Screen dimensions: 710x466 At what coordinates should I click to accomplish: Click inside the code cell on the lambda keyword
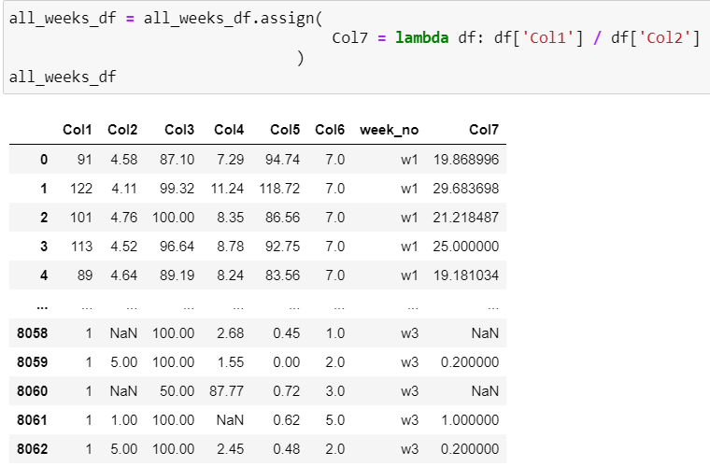(421, 37)
